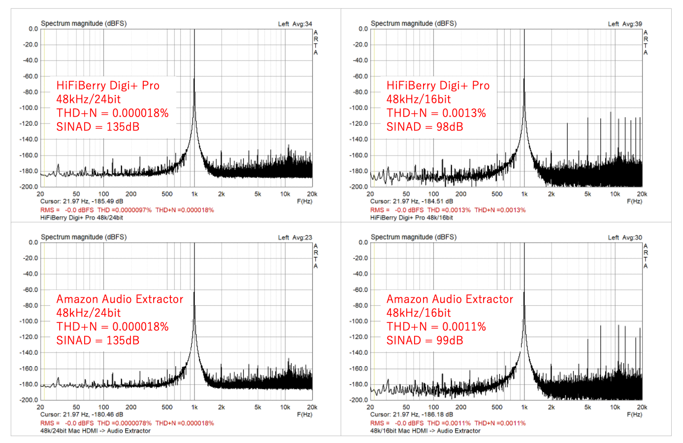This screenshot has height=443, width=683.
Task: Click caption 'HiFiBerry Digi+ Pro 48k/16bit'
Action: click(x=412, y=218)
